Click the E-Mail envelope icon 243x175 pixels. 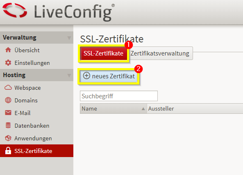(x=8, y=113)
